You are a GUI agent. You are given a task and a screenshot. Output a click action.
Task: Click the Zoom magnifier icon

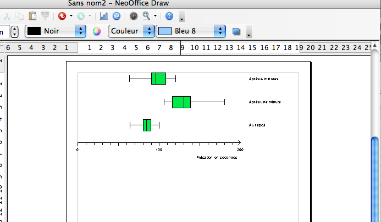(146, 16)
